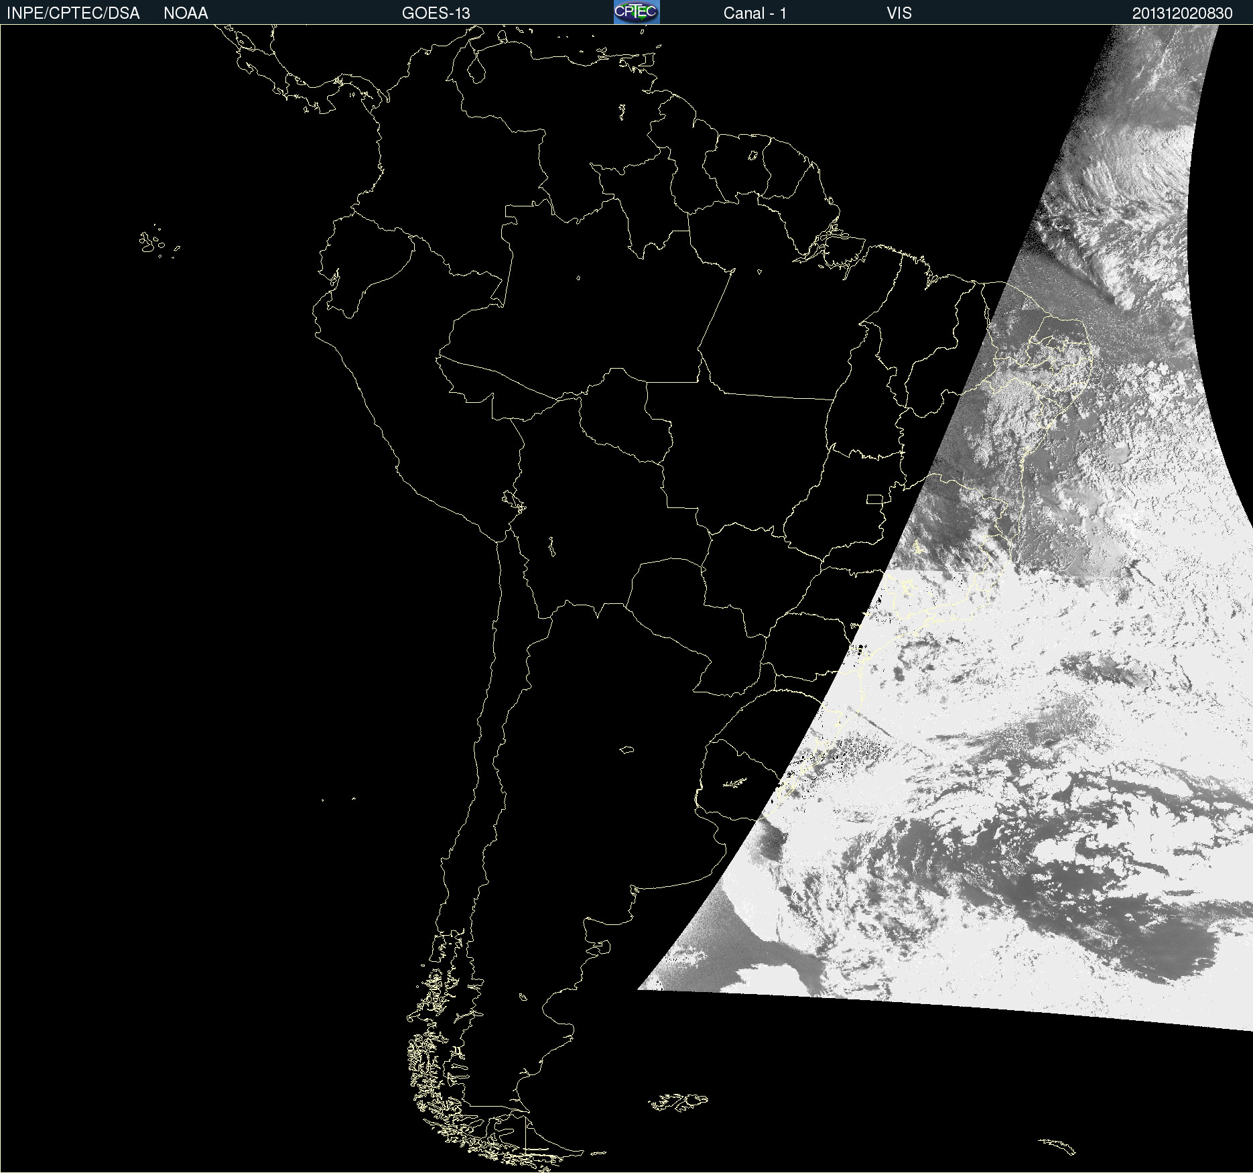
Task: Click the INPE/CPTEC/DSA header label
Action: (73, 13)
